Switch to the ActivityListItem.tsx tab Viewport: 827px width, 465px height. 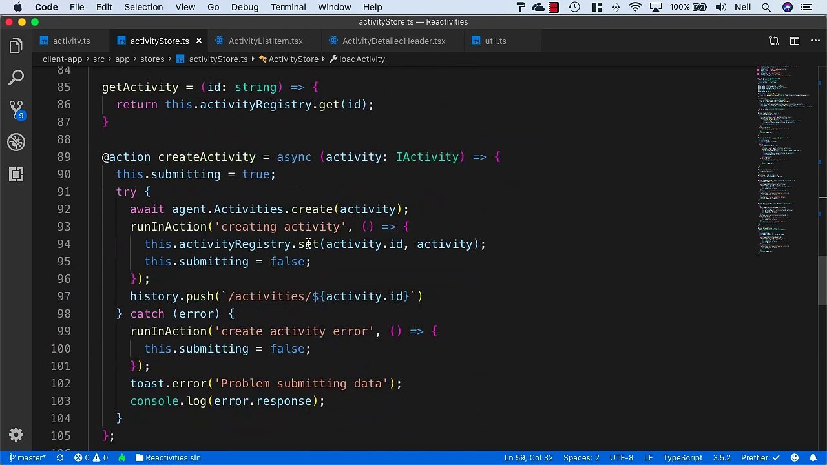pos(265,41)
